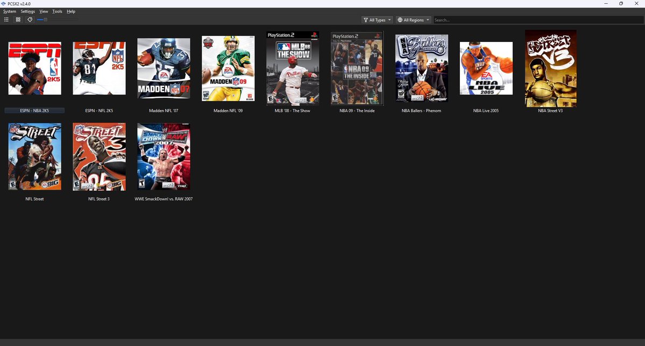
Task: Toggle show titles tag icon
Action: [30, 20]
